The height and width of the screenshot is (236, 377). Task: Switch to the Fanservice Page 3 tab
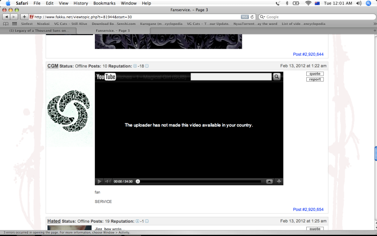tap(112, 31)
